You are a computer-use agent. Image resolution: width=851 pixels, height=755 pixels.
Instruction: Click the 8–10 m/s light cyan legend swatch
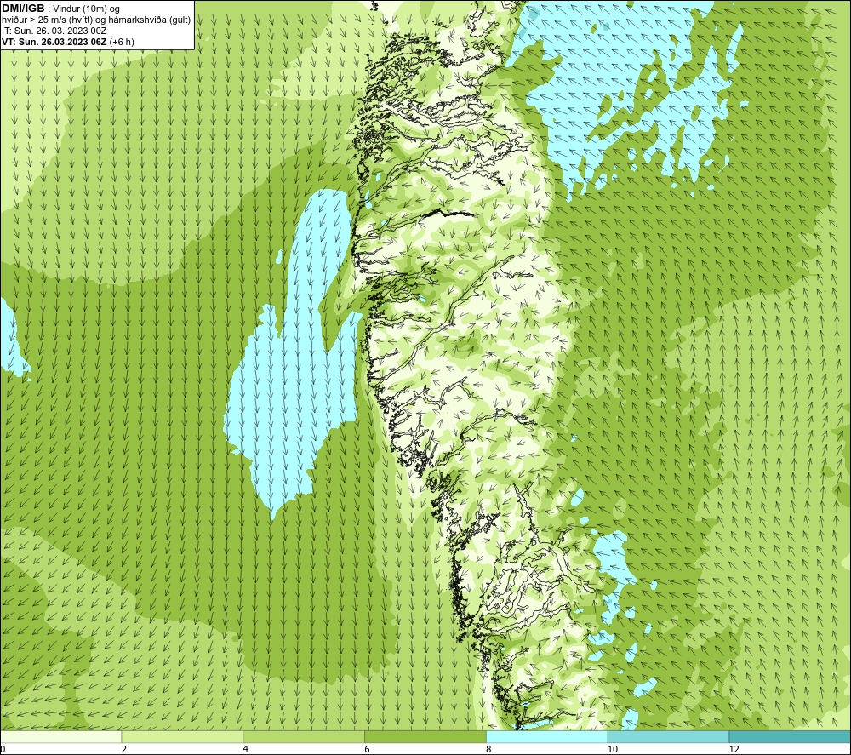point(547,736)
